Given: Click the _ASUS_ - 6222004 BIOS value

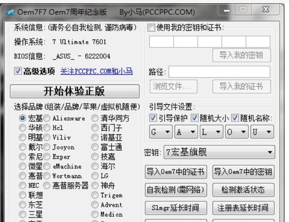Looking at the screenshot, I should click(x=82, y=56).
